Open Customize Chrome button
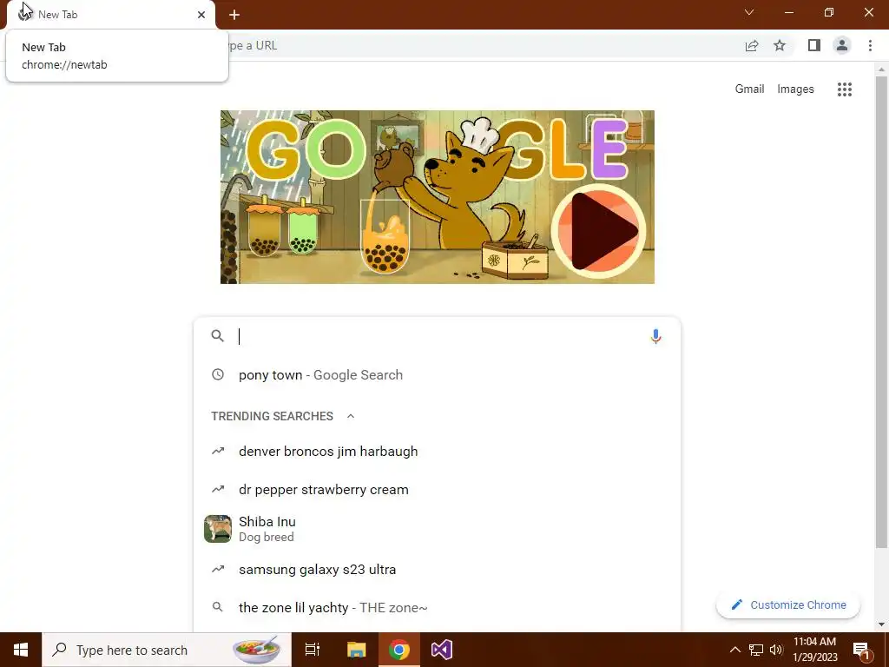The image size is (889, 667). point(788,604)
